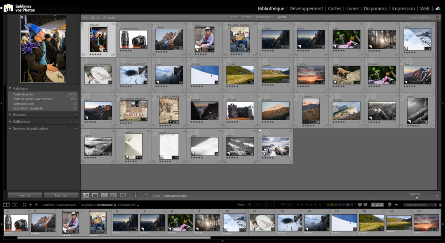Click the first crop-status filter icon
The width and height of the screenshot is (445, 243).
(x=267, y=205)
